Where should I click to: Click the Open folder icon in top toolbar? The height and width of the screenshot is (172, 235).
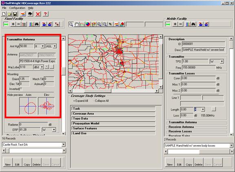[9, 14]
